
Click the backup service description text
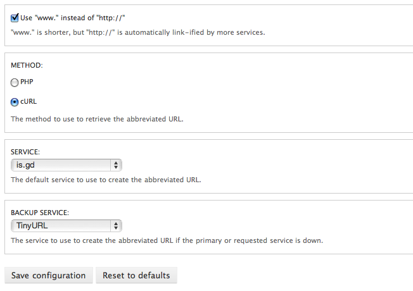point(167,240)
